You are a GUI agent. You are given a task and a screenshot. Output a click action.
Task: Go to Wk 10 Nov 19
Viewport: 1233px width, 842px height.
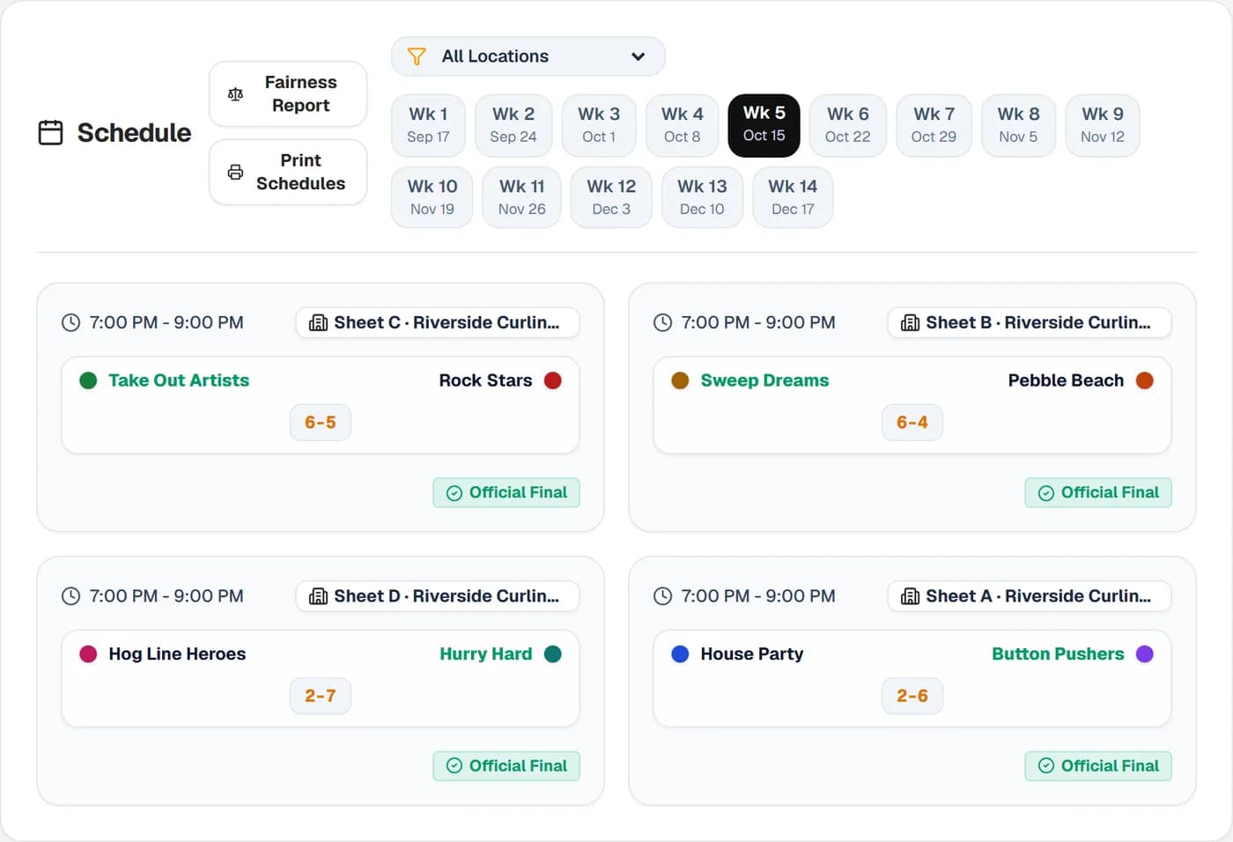pos(432,197)
